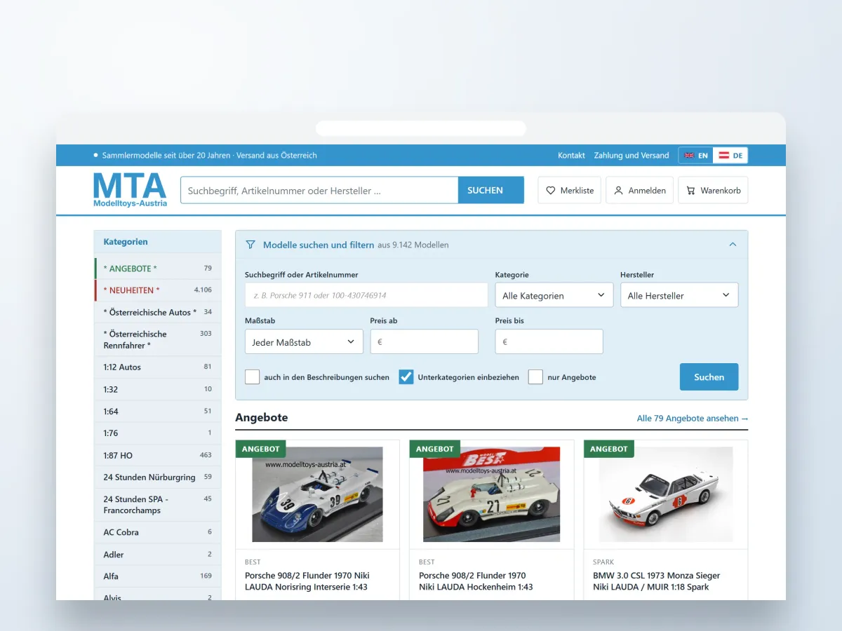Click the user icon in Anmelden
The image size is (842, 631).
[x=619, y=191]
